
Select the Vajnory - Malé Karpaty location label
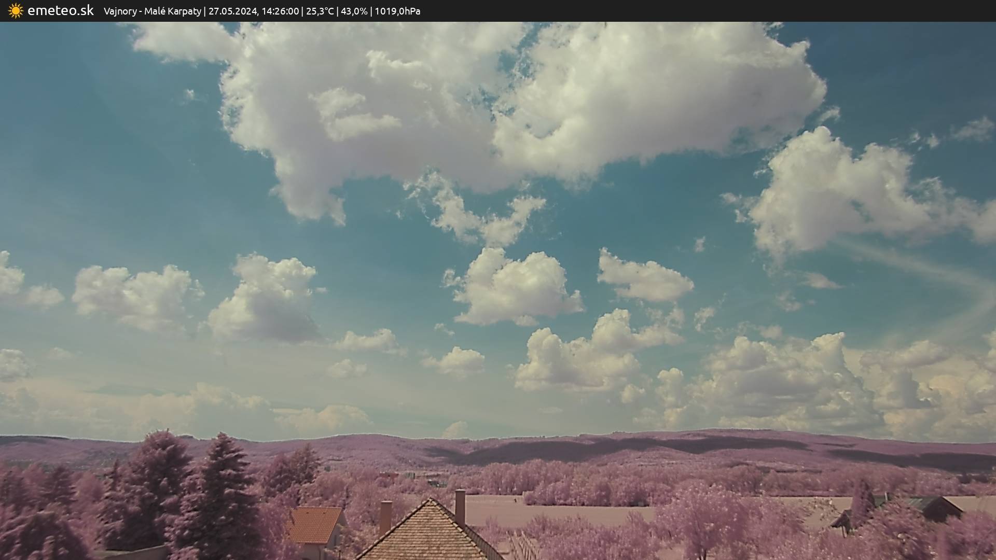[152, 11]
